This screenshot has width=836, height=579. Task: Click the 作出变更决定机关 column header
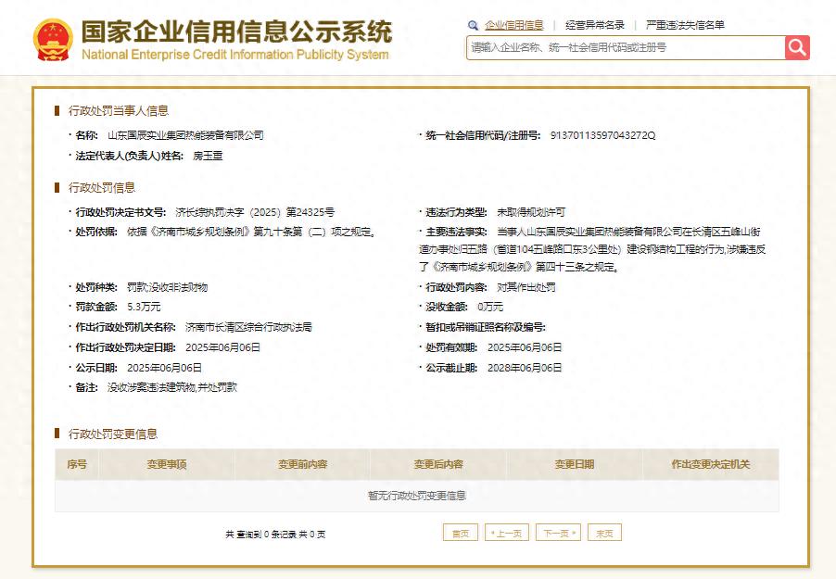tap(711, 464)
